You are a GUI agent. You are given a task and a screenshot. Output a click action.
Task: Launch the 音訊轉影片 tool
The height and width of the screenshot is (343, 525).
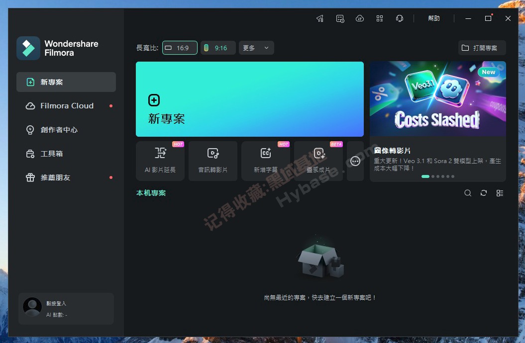[x=213, y=161]
